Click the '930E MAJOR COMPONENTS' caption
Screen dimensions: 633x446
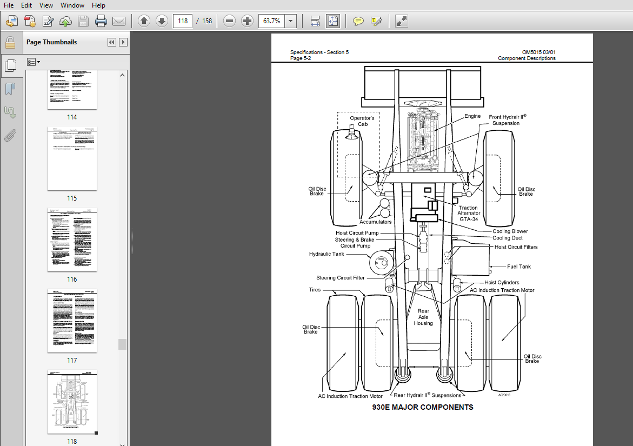(x=423, y=407)
